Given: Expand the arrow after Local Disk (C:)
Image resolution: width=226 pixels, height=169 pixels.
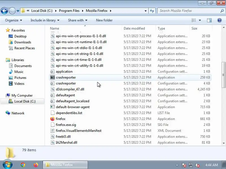Looking at the screenshot, I should click(56, 11).
